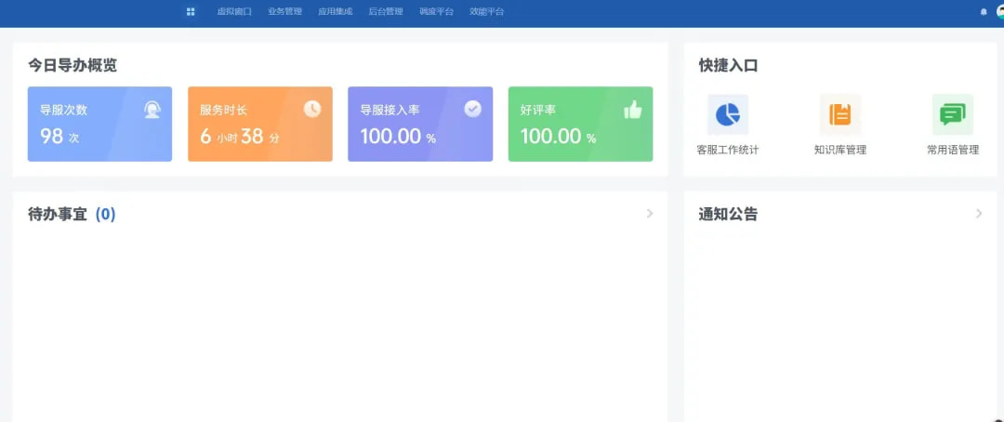The width and height of the screenshot is (1004, 422).
Task: Select the 业务管理 menu item
Action: tap(284, 12)
